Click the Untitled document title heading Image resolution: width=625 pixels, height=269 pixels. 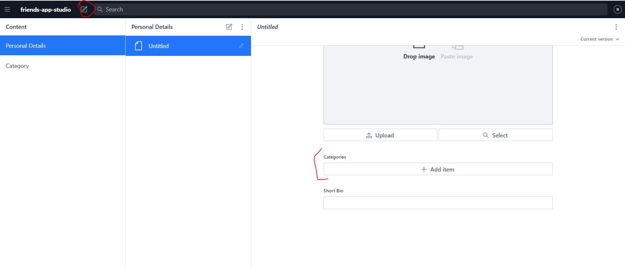point(268,27)
